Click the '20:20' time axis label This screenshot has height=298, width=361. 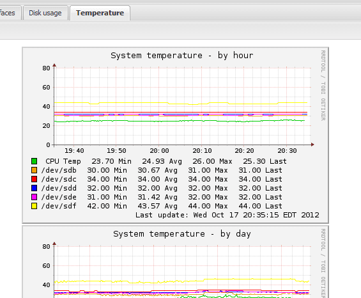pos(244,151)
